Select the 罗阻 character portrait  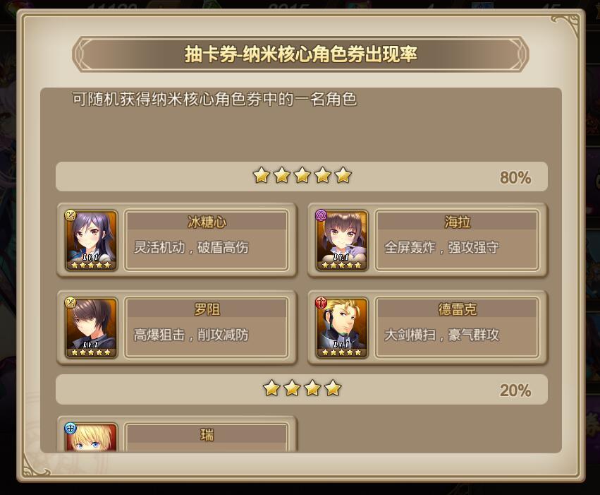91,328
